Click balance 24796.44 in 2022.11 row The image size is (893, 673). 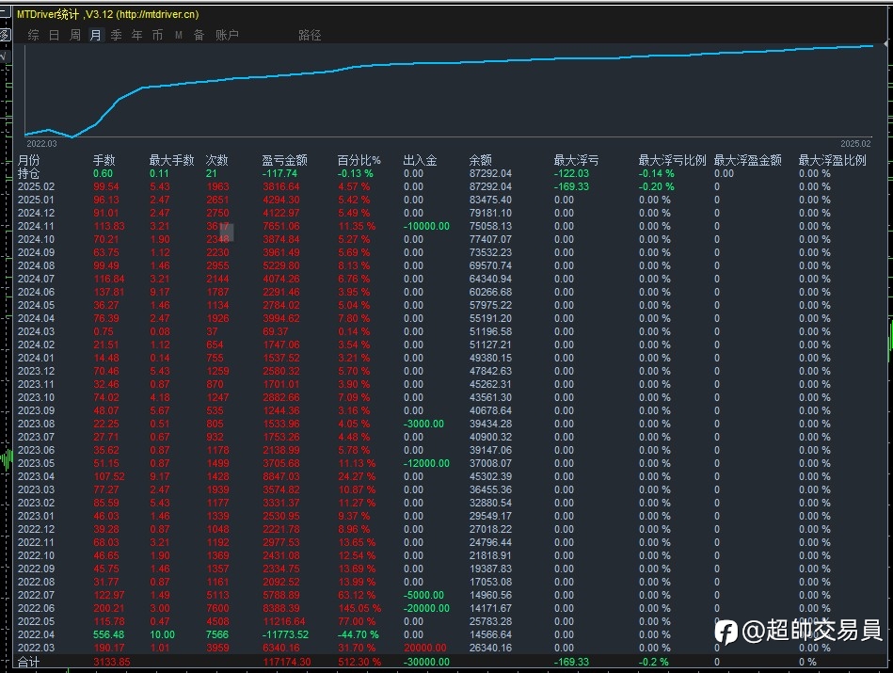pos(490,542)
